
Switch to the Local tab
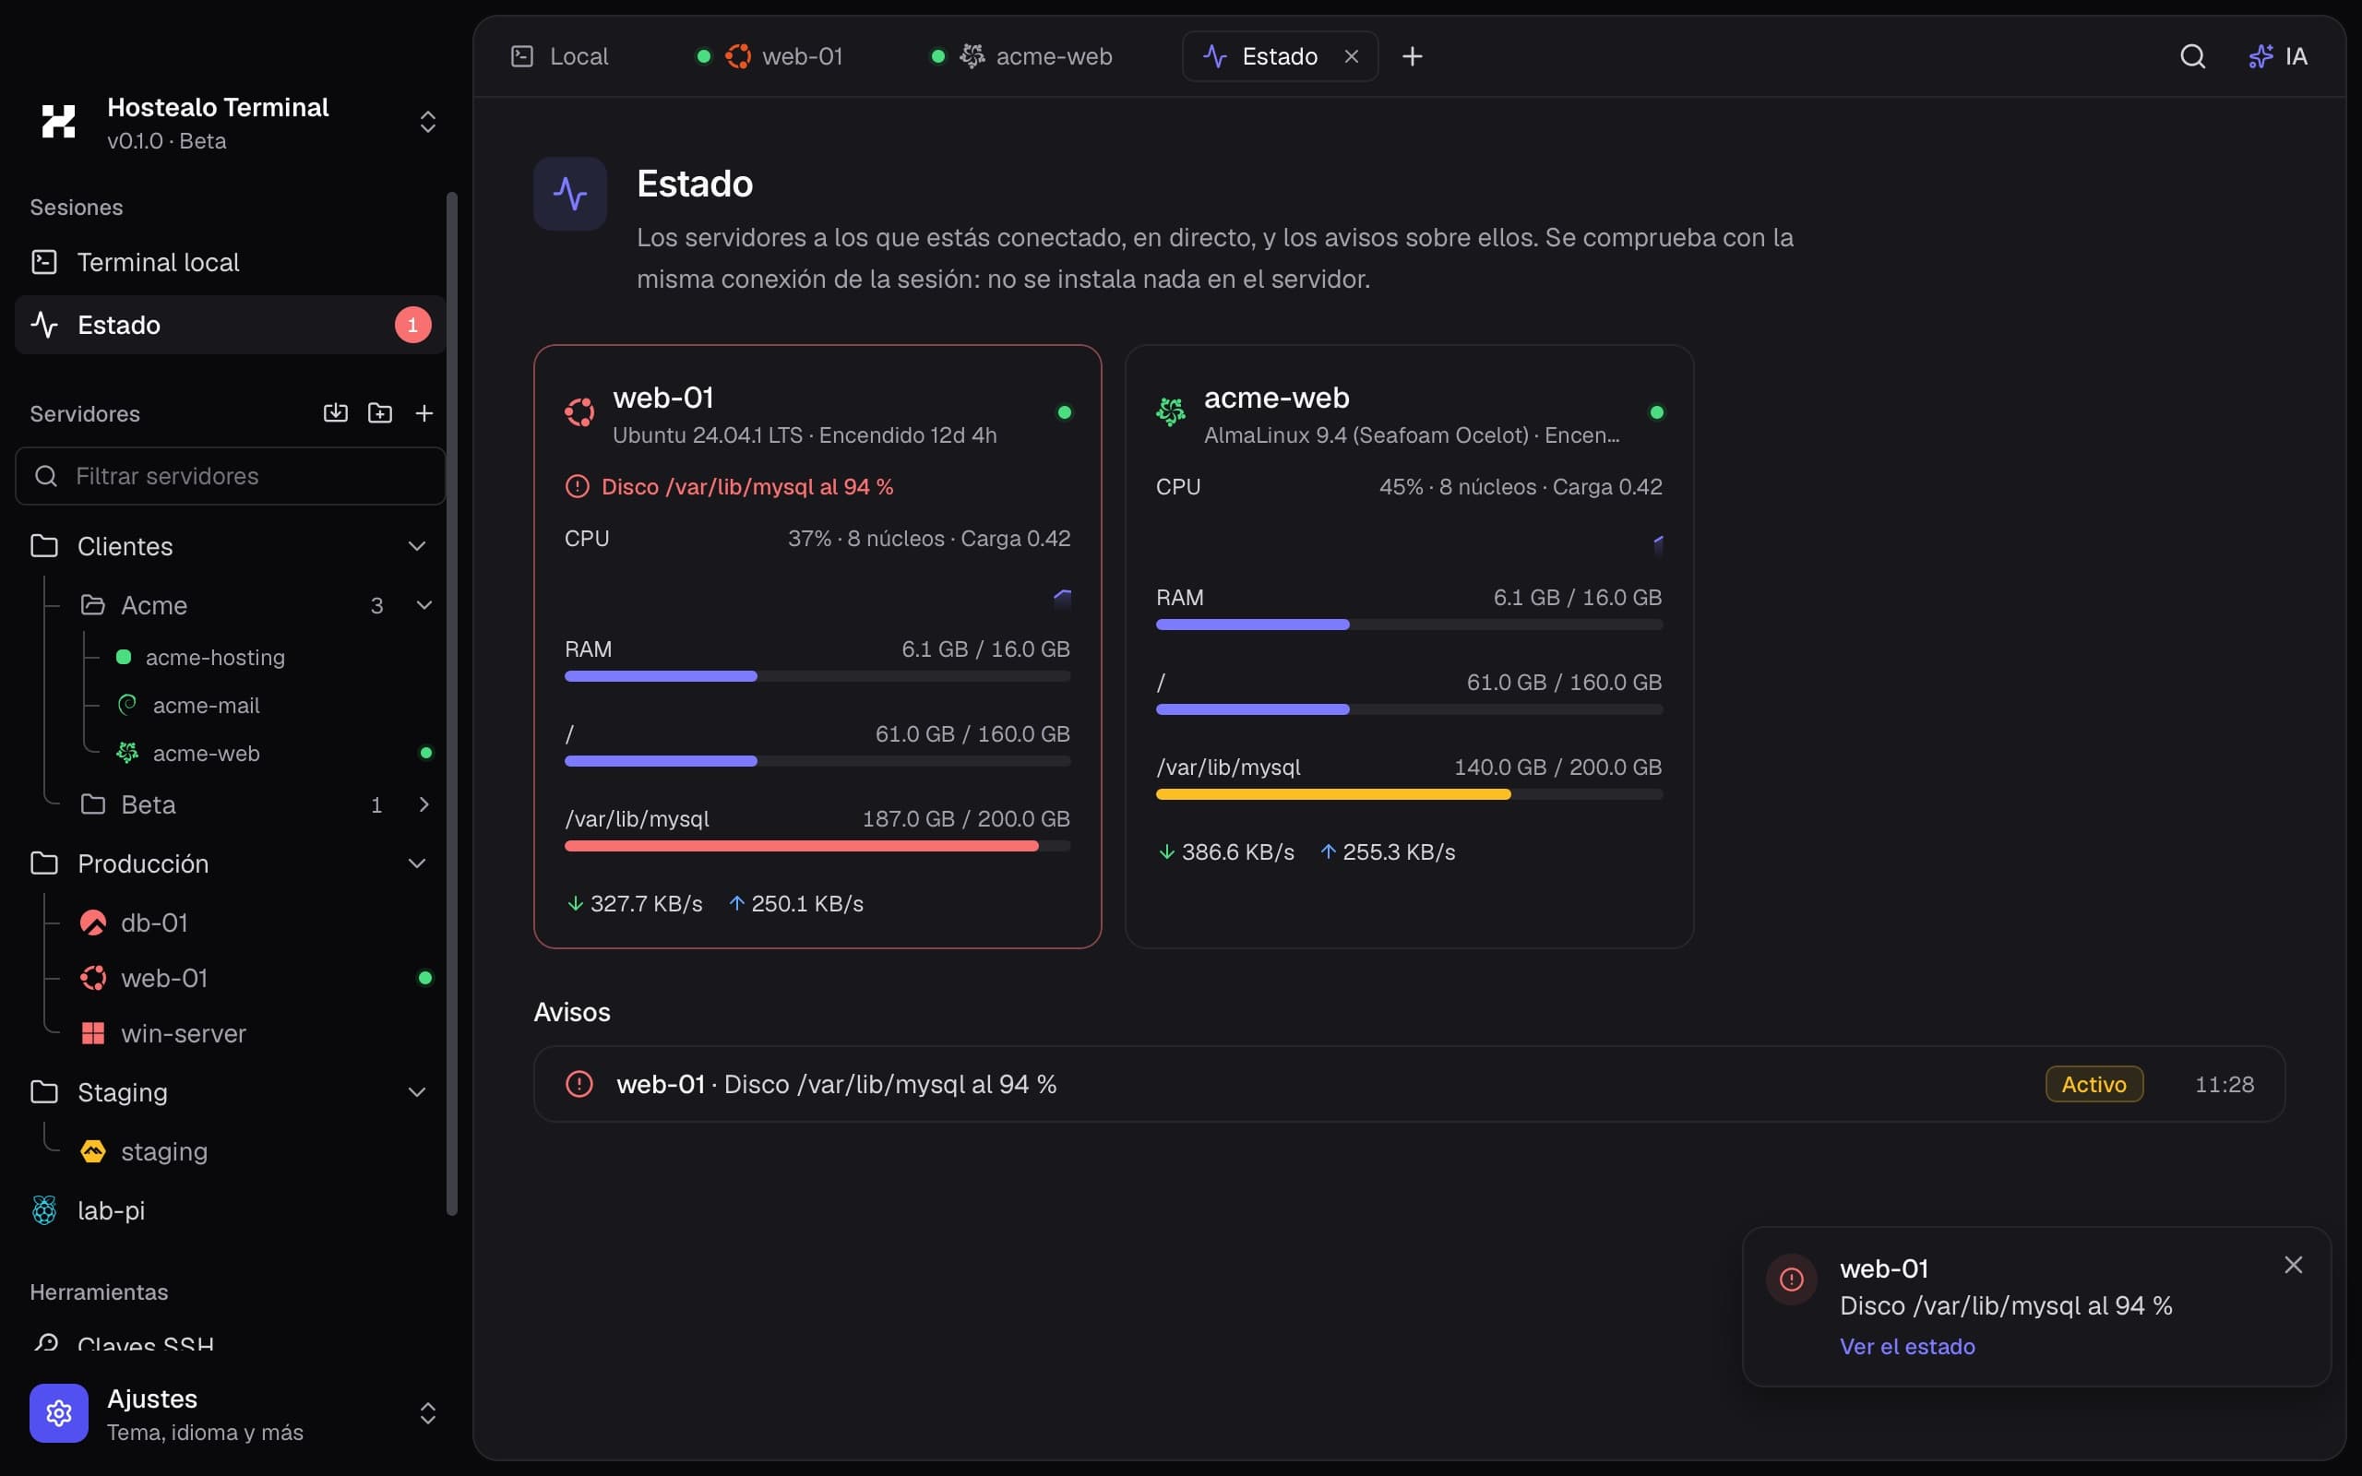[x=560, y=56]
